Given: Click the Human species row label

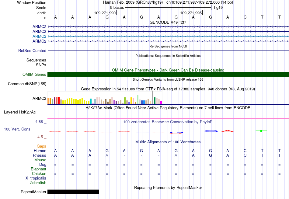Looking at the screenshot, I should (x=40, y=151).
